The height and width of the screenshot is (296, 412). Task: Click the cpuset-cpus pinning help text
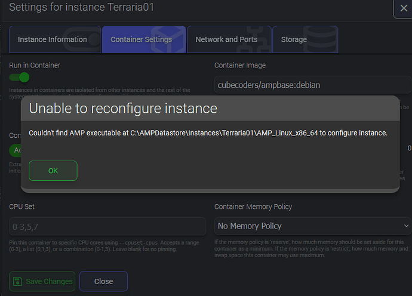pos(104,246)
